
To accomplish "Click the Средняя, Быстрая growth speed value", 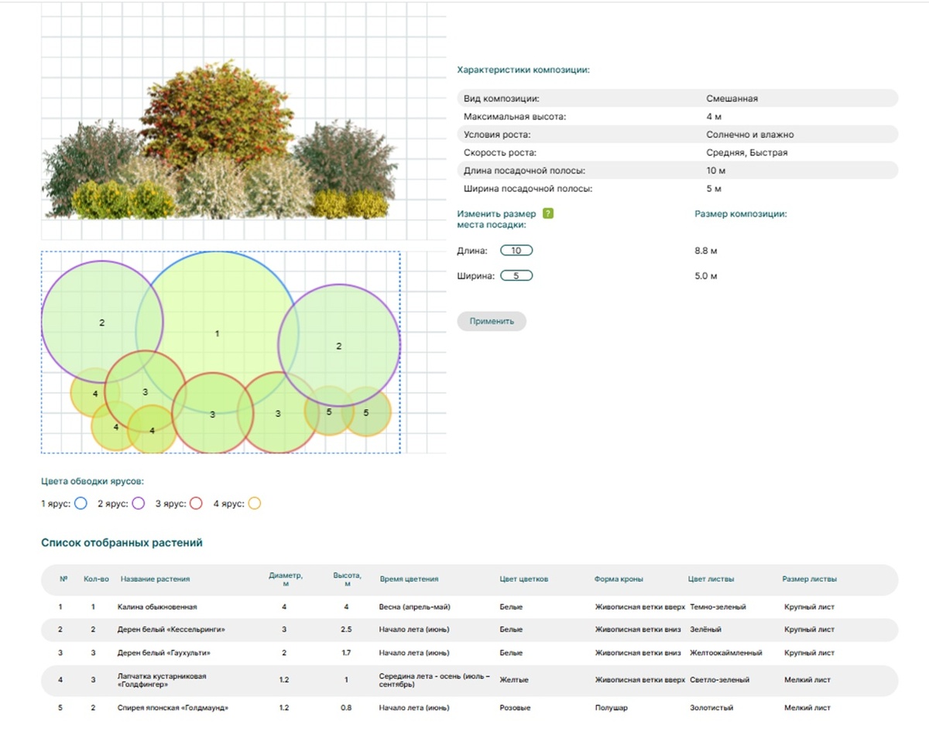I will coord(747,152).
